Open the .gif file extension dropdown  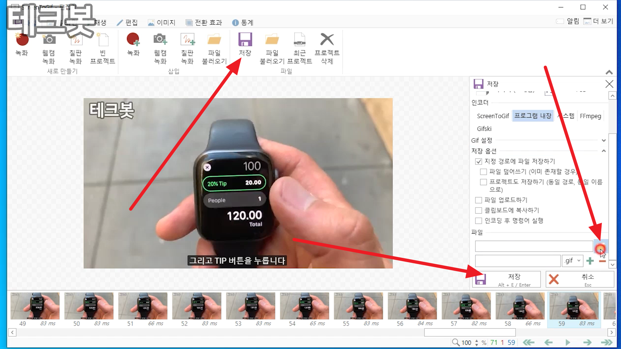coord(573,260)
